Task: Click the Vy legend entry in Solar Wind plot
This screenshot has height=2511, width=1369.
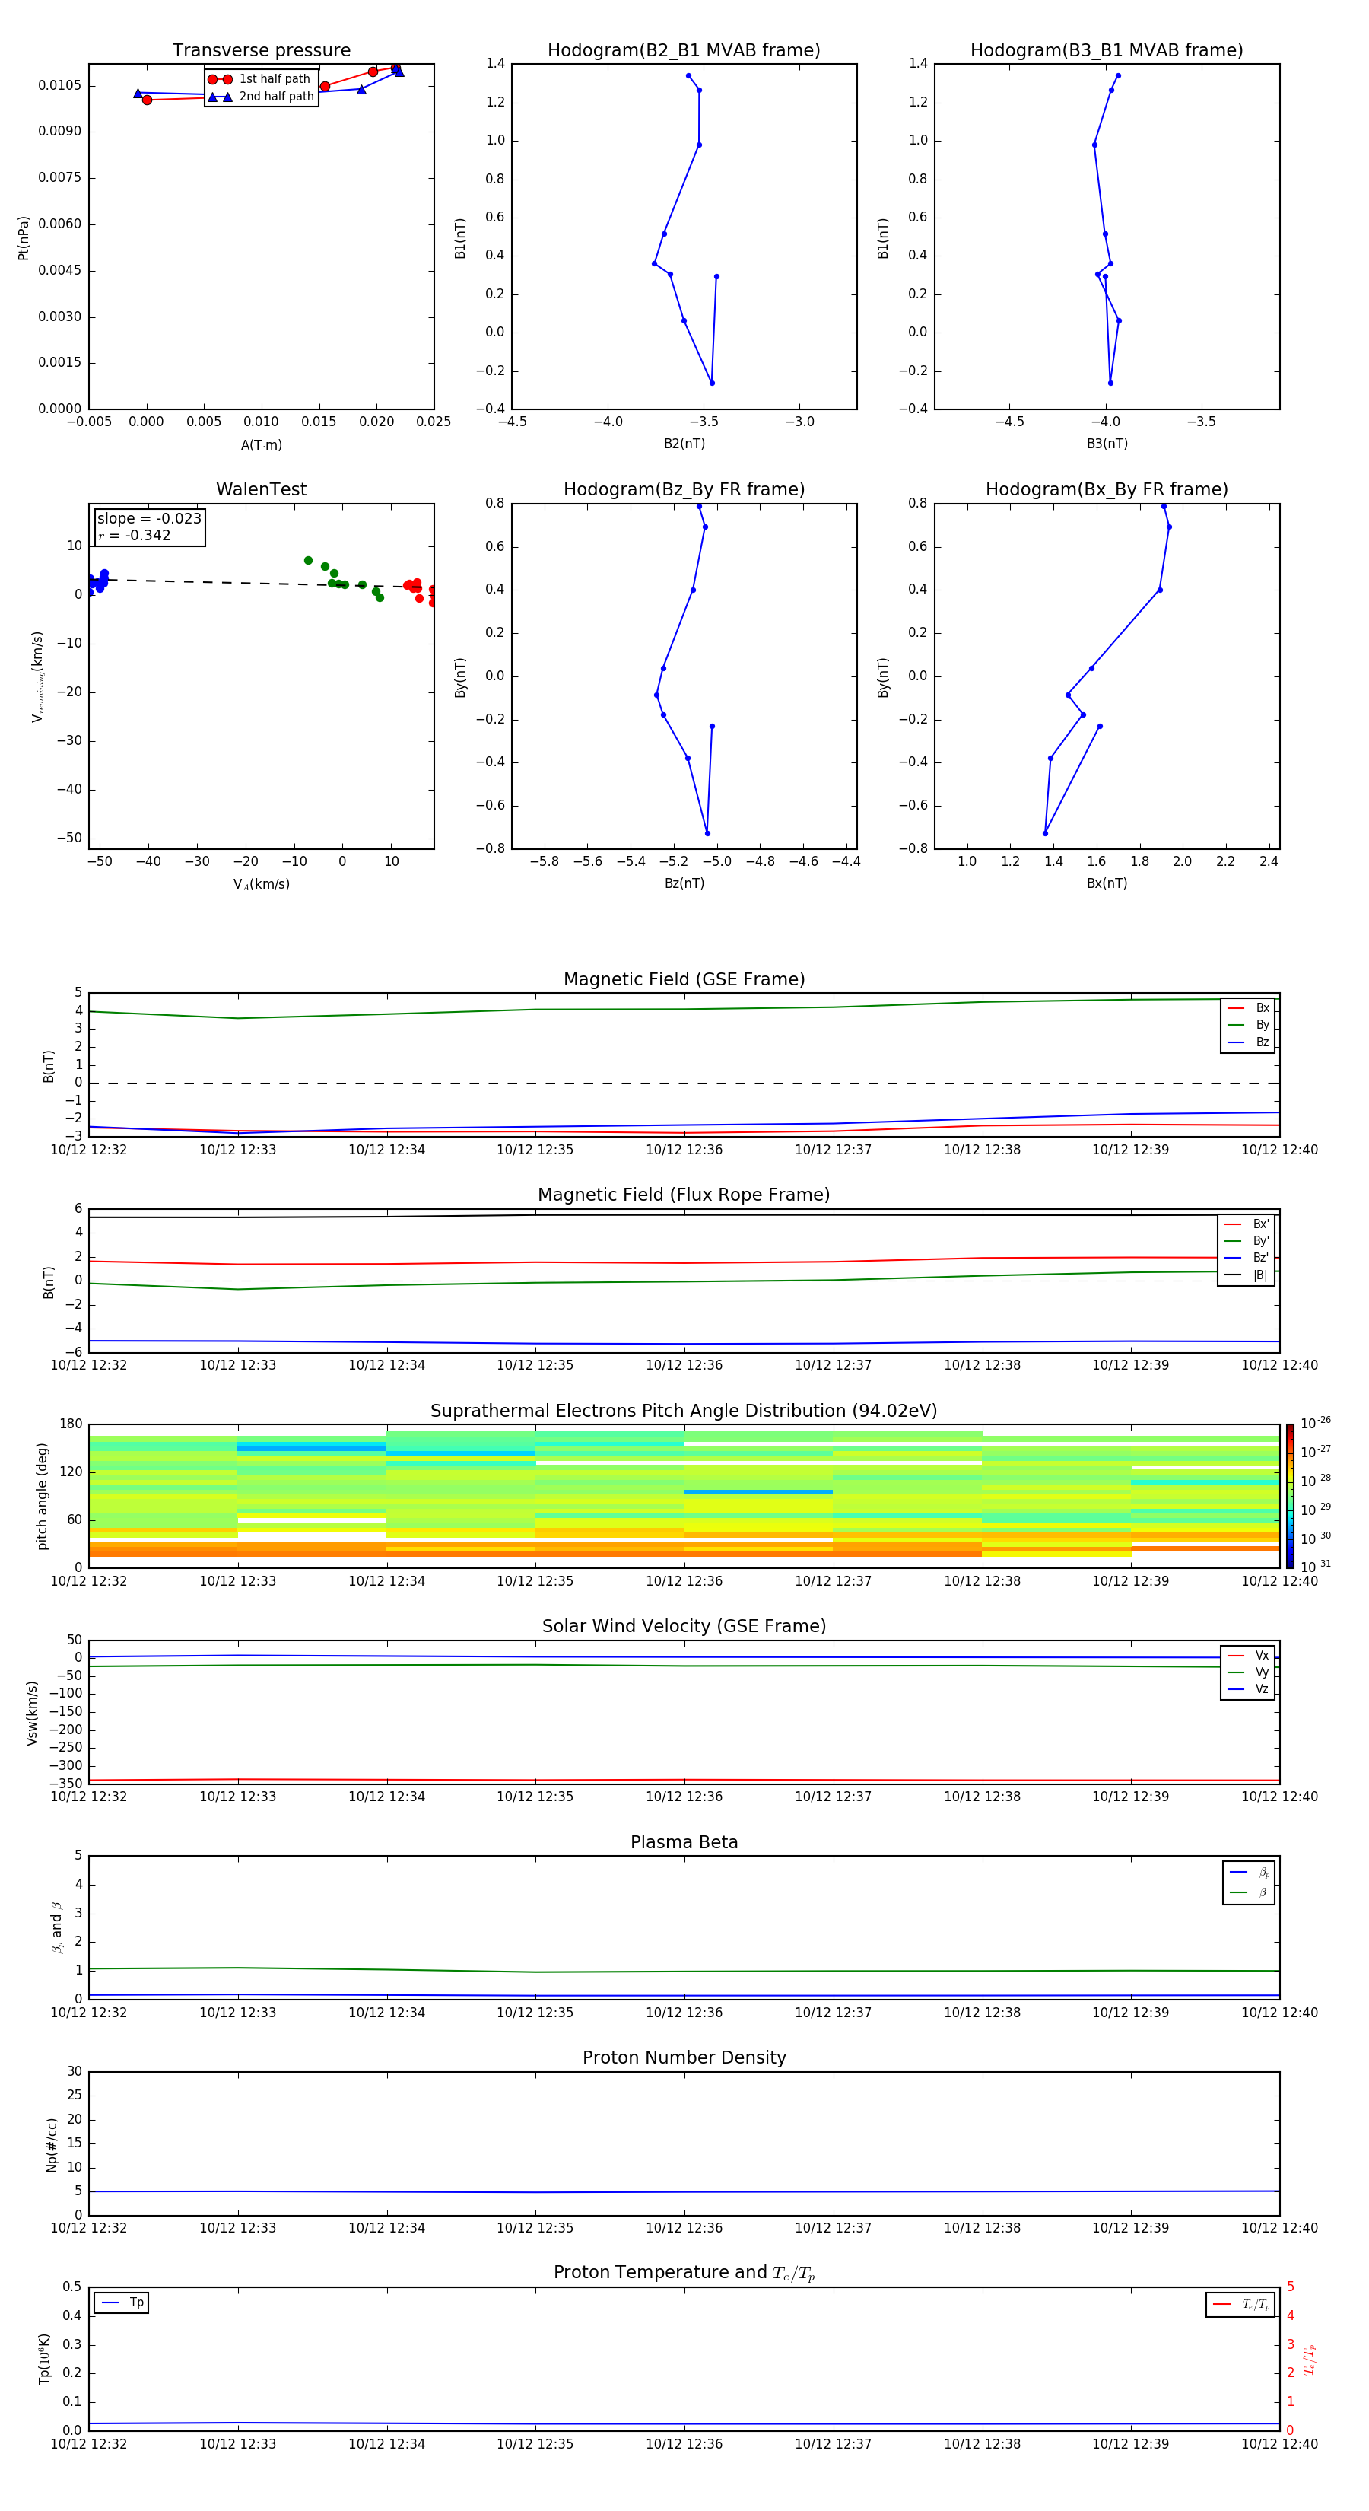Action: click(x=1248, y=1672)
